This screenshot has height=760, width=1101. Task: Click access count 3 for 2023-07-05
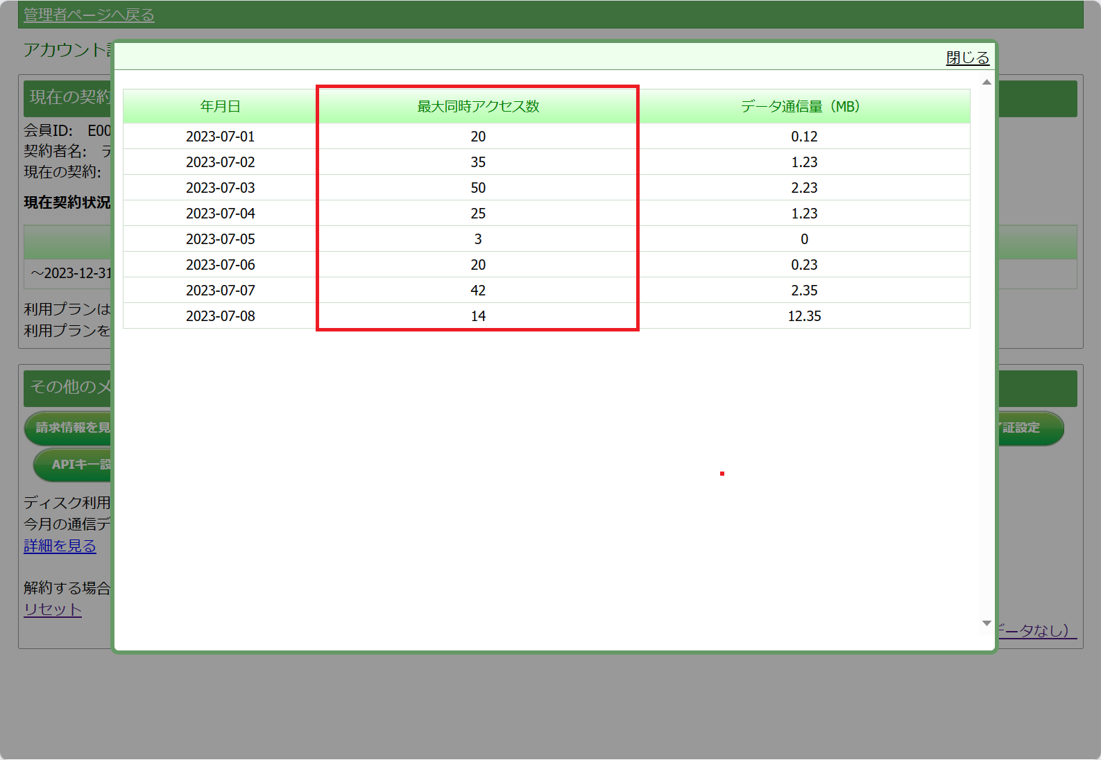pyautogui.click(x=478, y=239)
